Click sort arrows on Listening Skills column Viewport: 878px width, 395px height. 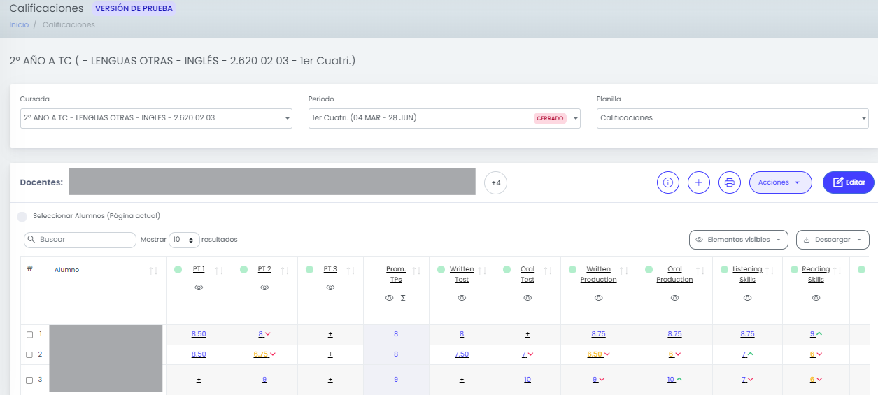770,271
